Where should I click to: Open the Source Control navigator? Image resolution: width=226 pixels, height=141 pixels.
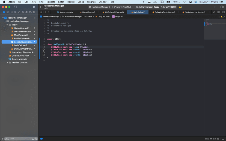(x=8, y=12)
